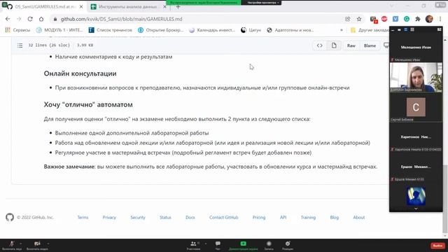
Task: Open the blue V extension icon
Action: pyautogui.click(x=395, y=19)
